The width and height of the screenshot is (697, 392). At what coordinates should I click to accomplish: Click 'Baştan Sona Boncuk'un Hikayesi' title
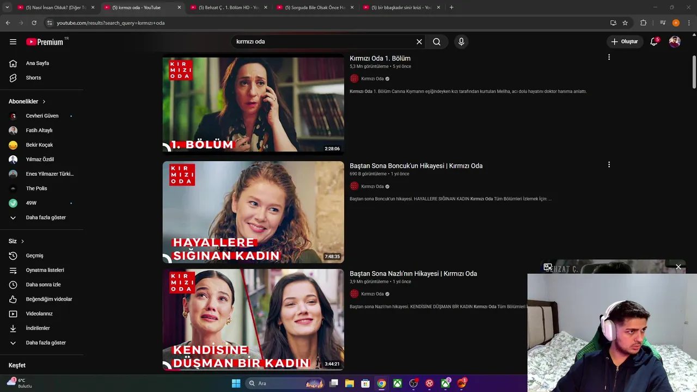pos(416,166)
